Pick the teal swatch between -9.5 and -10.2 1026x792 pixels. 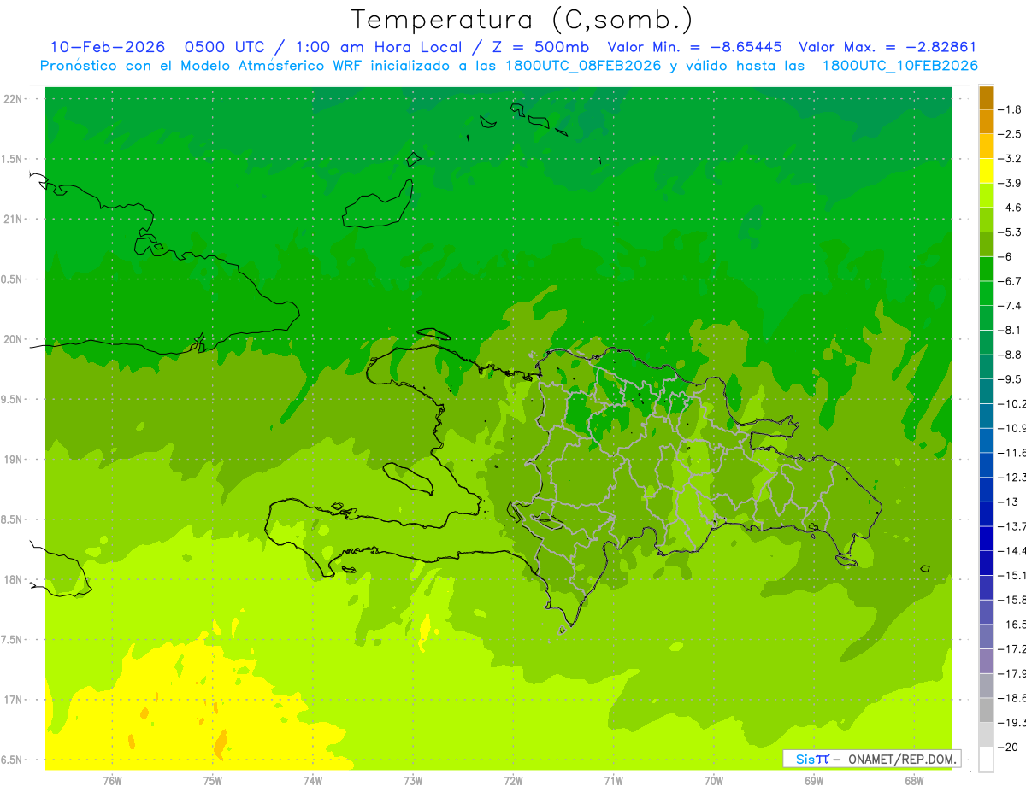click(986, 391)
